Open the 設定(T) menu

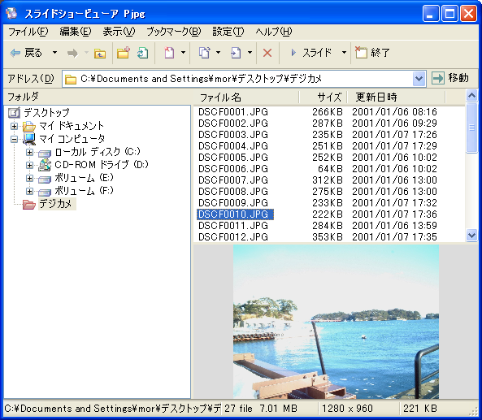click(x=228, y=32)
